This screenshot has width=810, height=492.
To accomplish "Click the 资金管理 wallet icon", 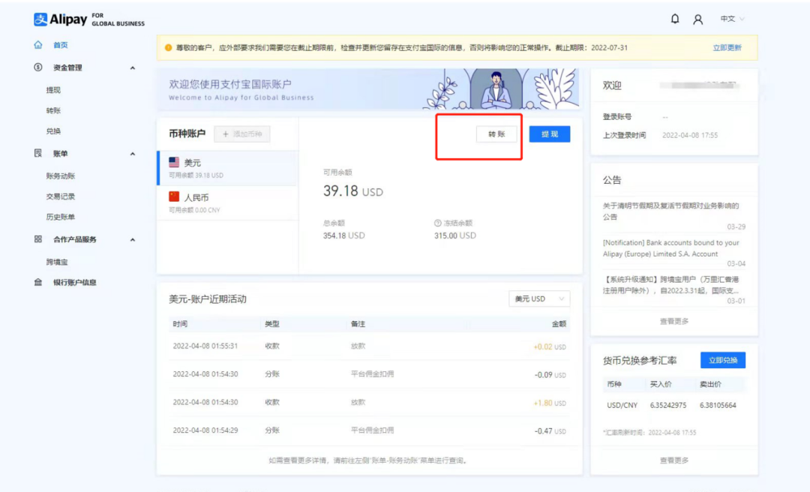I will click(37, 67).
